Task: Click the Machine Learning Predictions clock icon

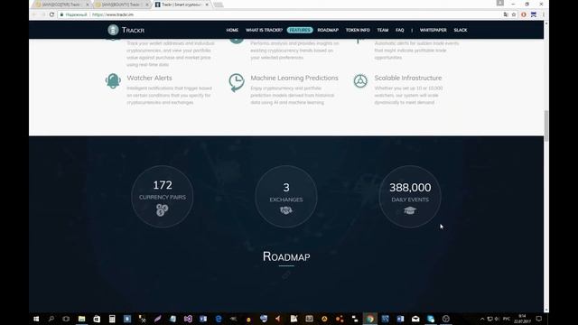Action: click(x=237, y=82)
